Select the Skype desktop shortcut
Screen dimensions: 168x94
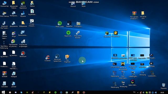coord(83,5)
